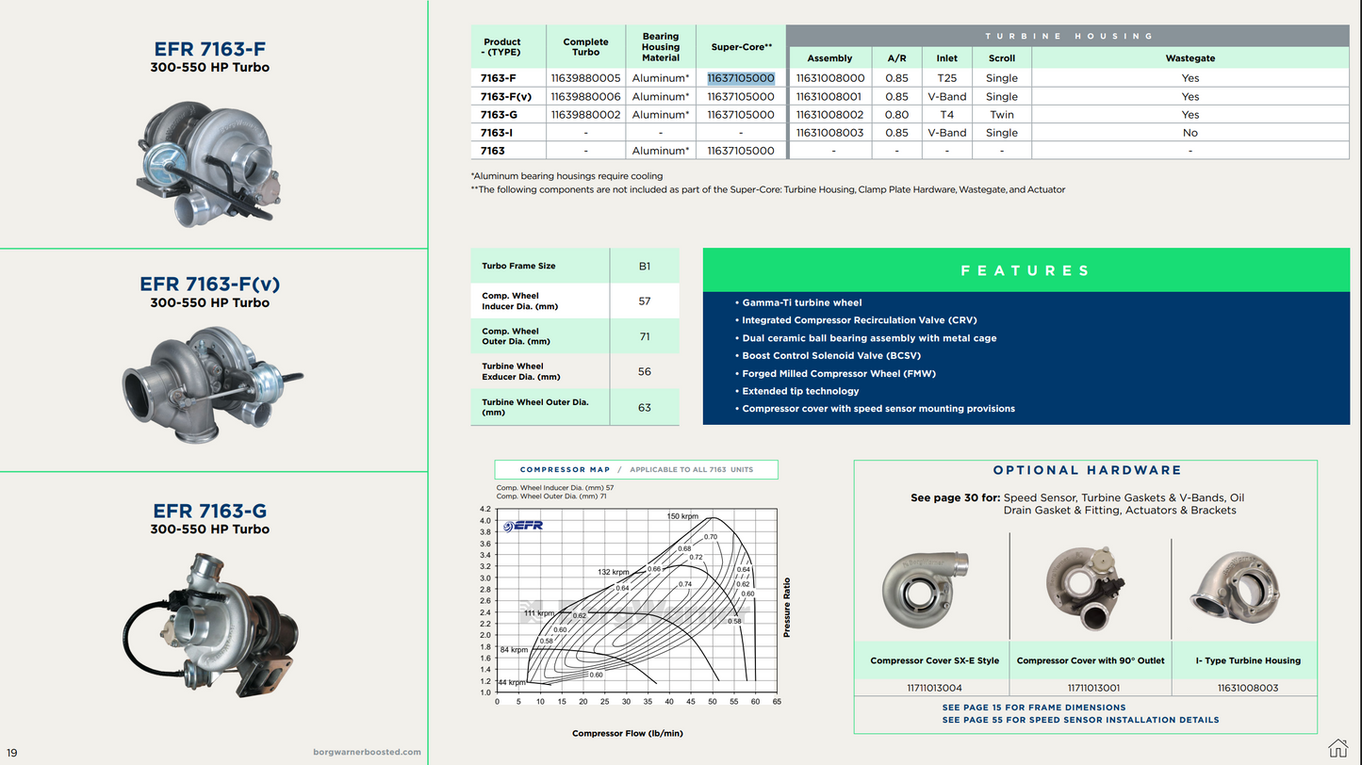Select the 7163-F(v) product row label
1362x765 pixels.
506,96
